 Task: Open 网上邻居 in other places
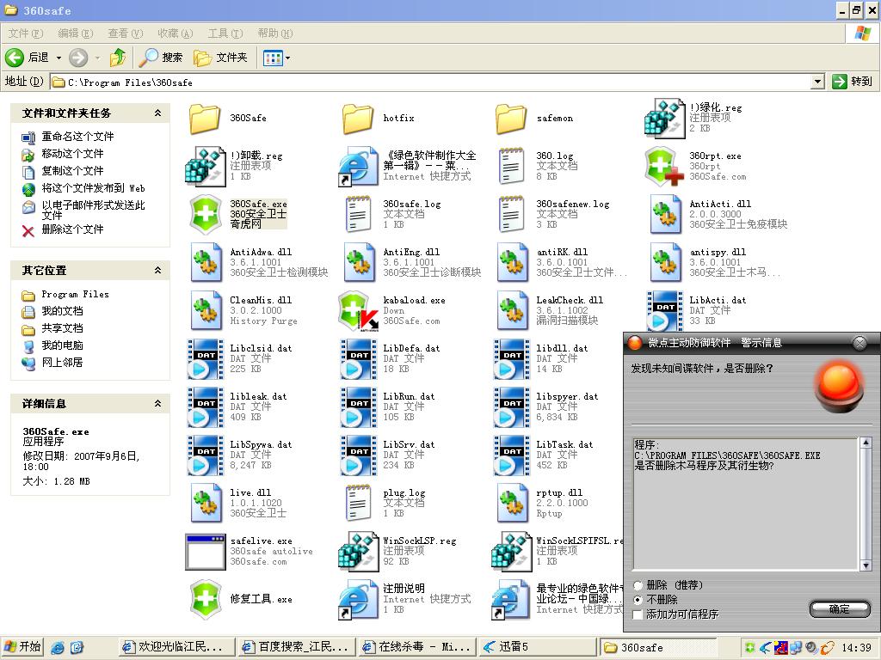[62, 363]
